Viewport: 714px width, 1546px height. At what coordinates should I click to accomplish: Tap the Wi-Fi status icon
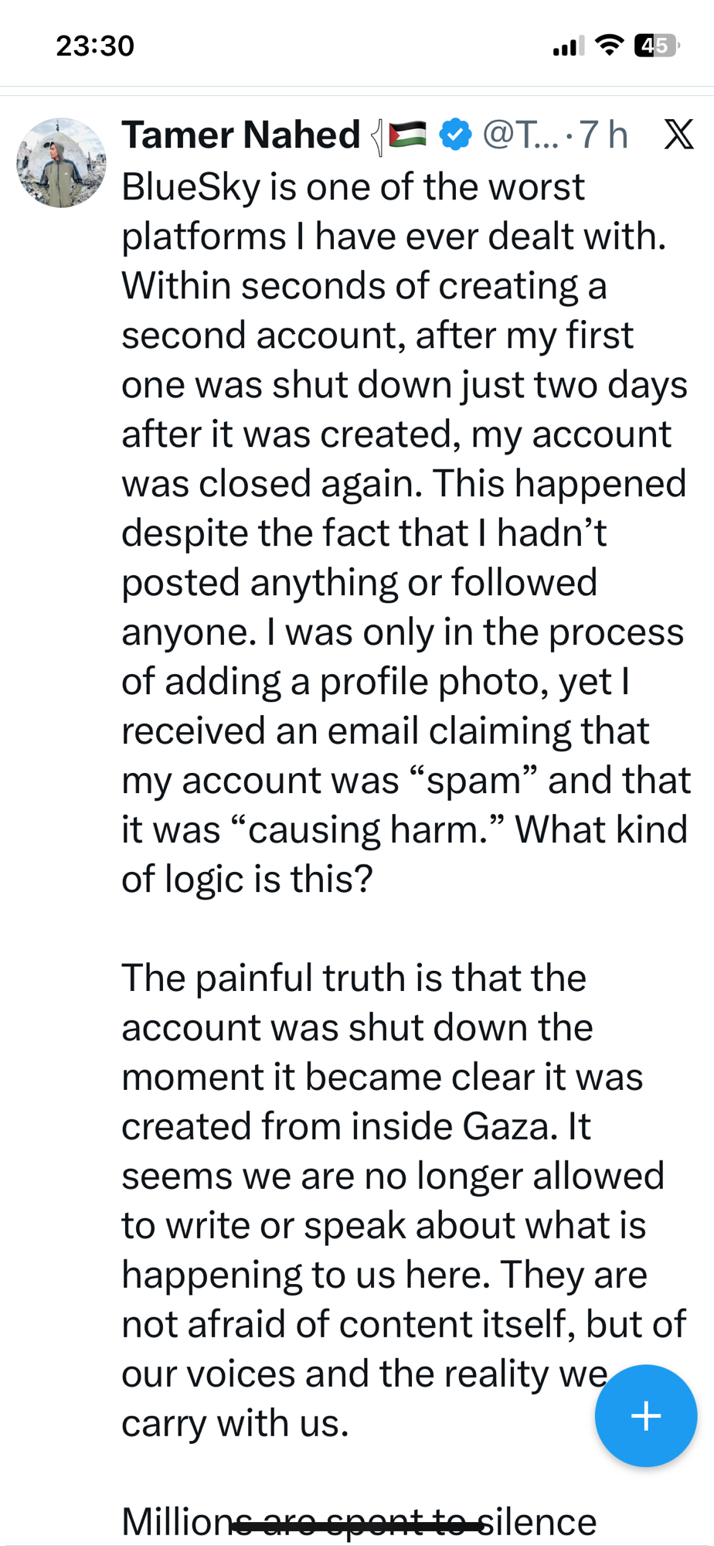pyautogui.click(x=610, y=46)
